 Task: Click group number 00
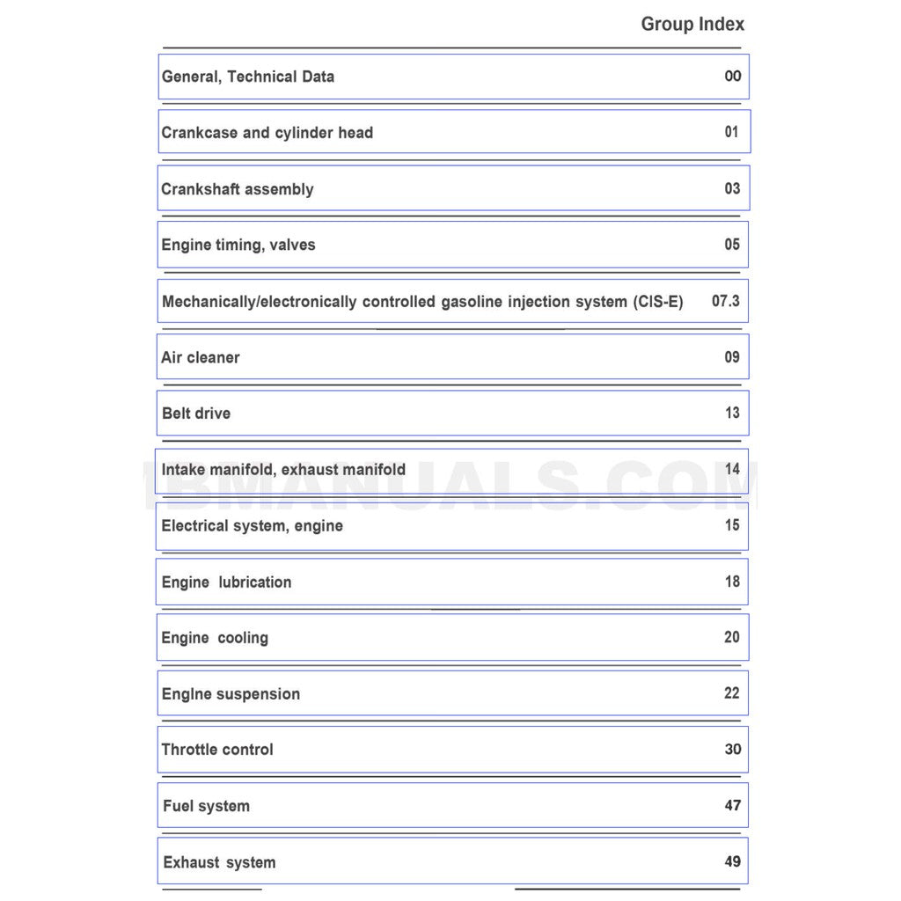(x=733, y=76)
